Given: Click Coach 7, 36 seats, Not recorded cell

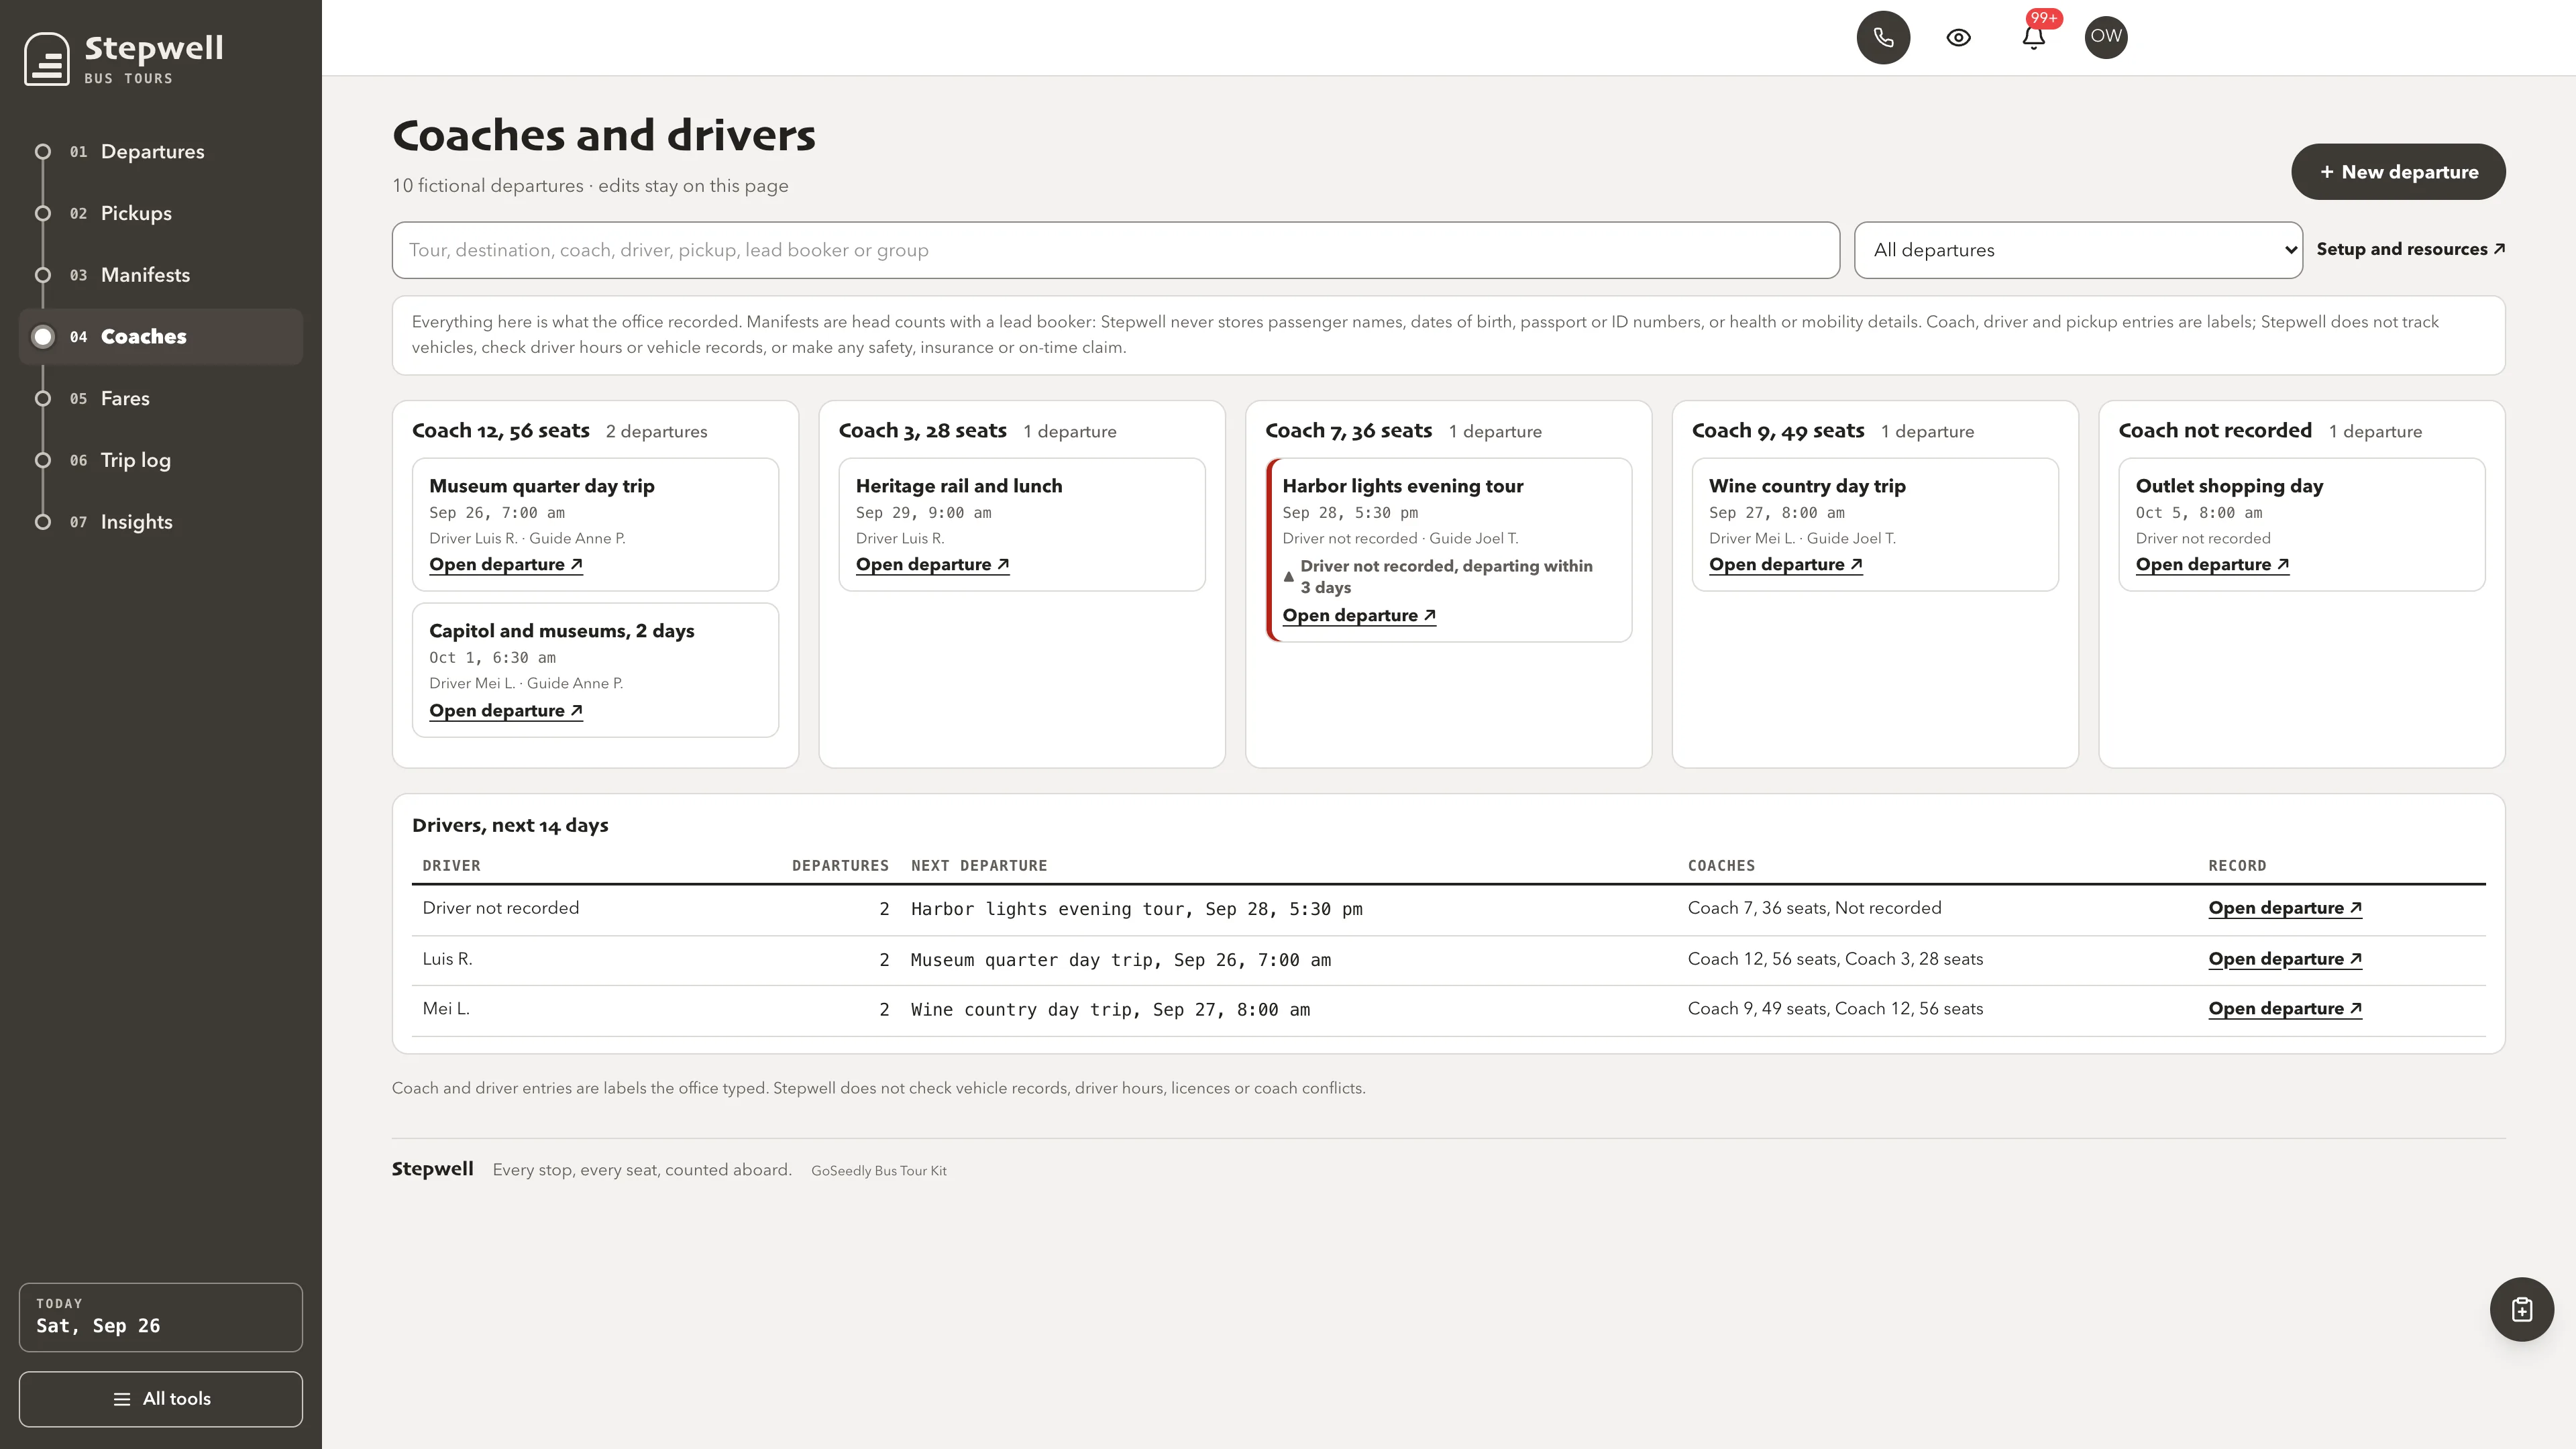Looking at the screenshot, I should point(1814,908).
